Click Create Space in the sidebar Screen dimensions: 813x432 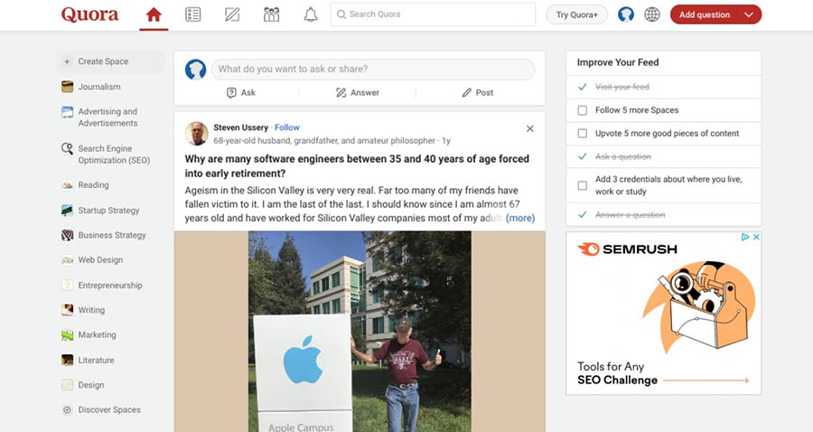[x=102, y=61]
